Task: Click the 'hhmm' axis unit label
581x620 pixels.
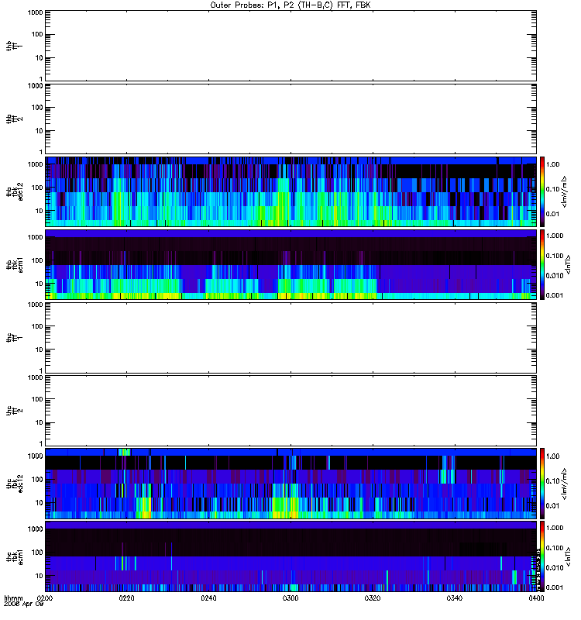Action: coord(13,598)
